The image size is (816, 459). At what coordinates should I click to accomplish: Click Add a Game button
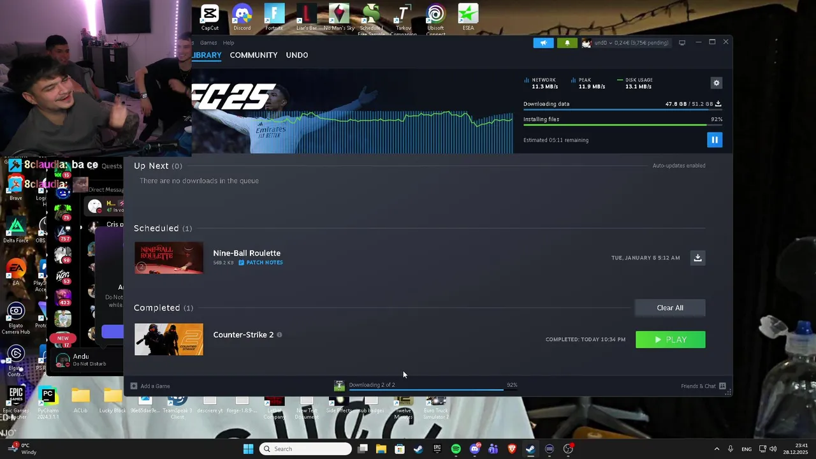click(150, 386)
